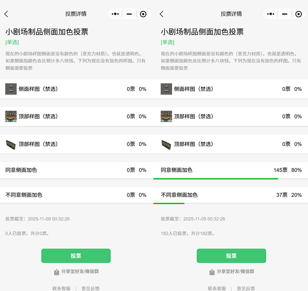Close mini-program via circle icon, left panel

143,14
